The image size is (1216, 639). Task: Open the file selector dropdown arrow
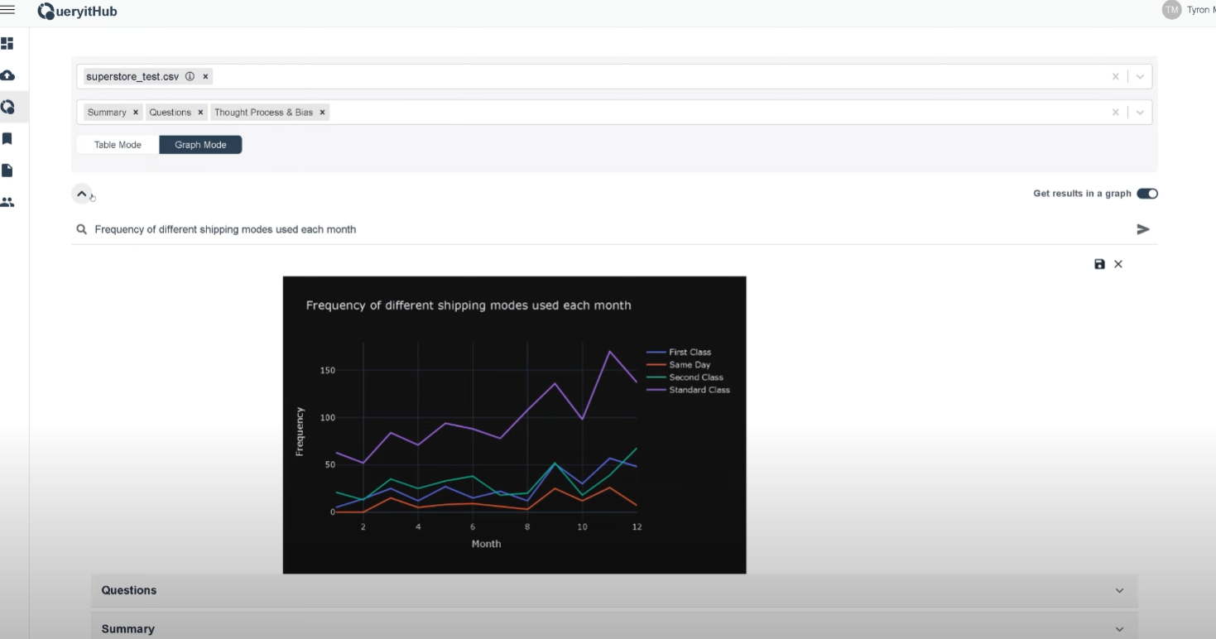[1140, 77]
